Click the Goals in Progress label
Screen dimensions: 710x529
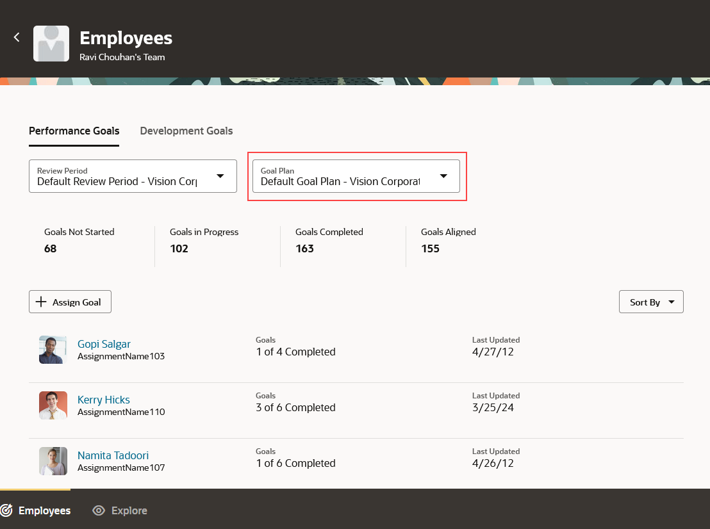(x=204, y=232)
